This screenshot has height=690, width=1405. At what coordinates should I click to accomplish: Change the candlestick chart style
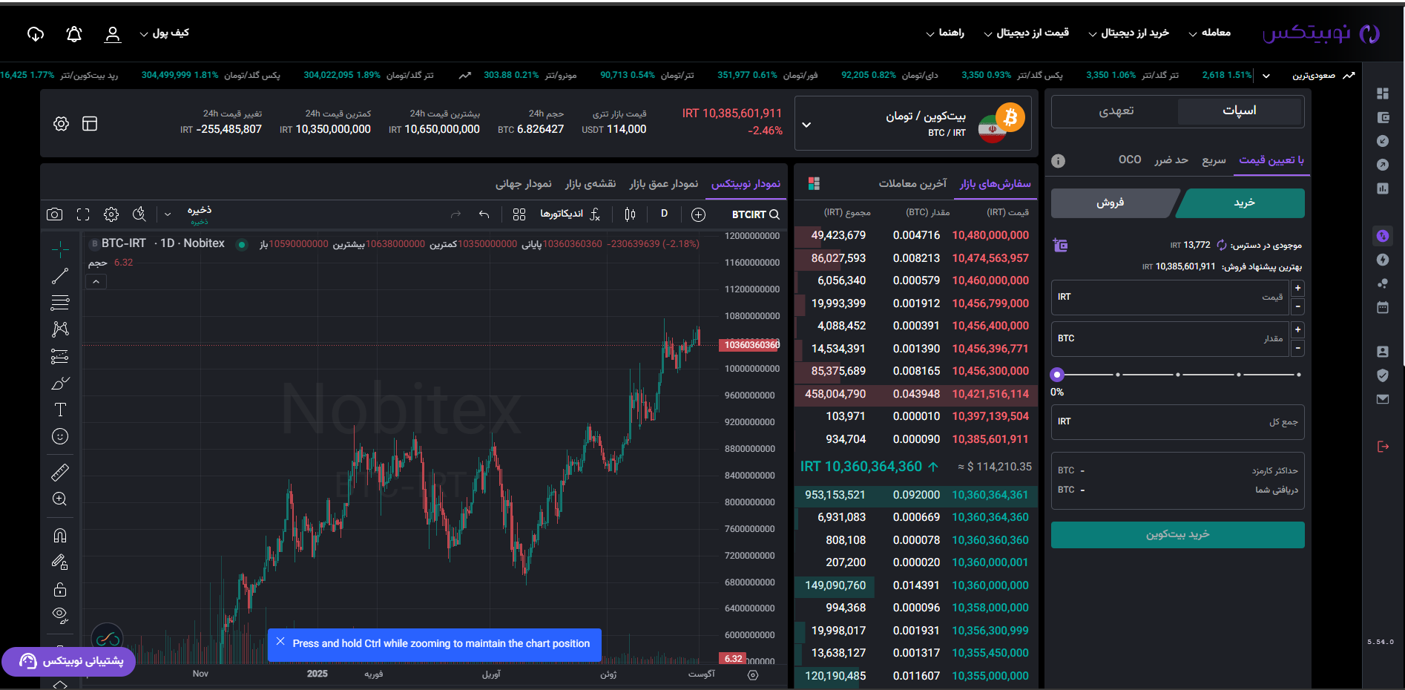pyautogui.click(x=630, y=214)
